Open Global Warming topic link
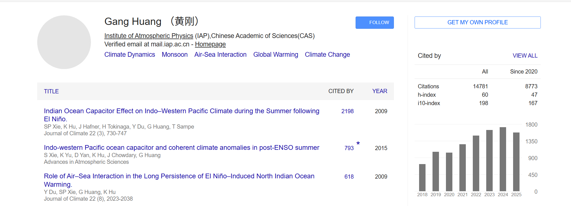Image resolution: width=571 pixels, height=206 pixels. click(276, 55)
